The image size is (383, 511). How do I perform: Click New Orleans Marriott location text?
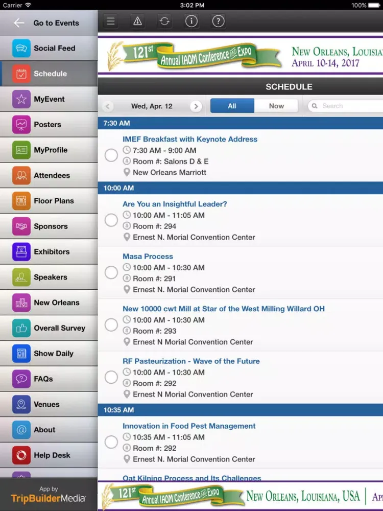pos(170,172)
